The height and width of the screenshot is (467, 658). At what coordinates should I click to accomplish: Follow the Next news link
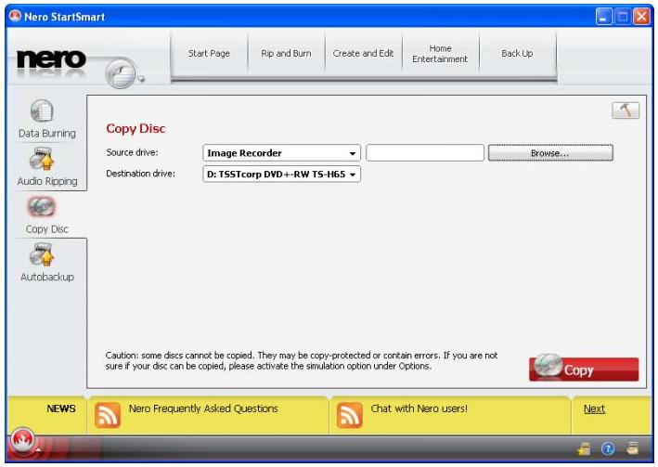(594, 409)
